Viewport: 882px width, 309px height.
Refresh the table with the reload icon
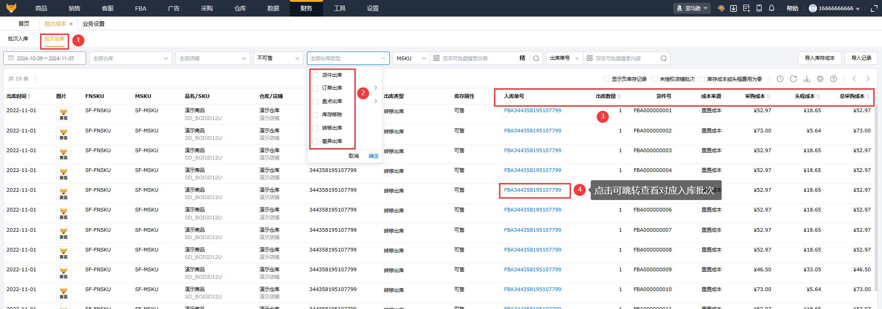(x=793, y=79)
